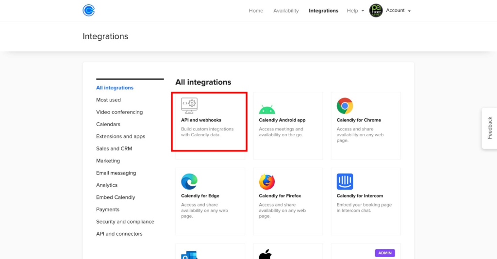
Task: Filter by Marketing category
Action: click(108, 161)
